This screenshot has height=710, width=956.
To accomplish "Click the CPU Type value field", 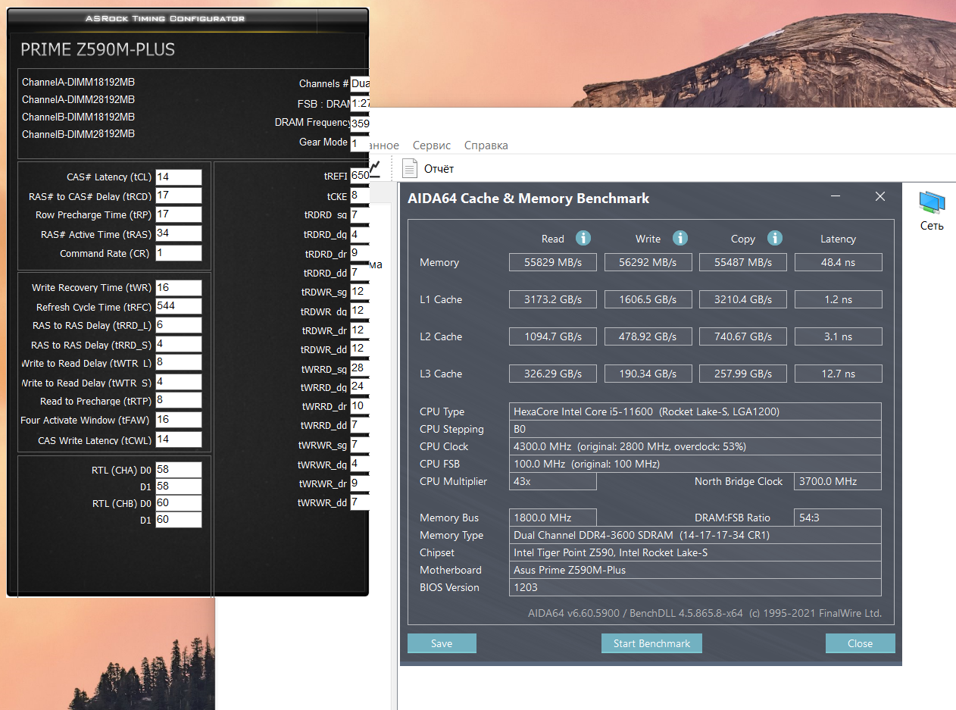I will (695, 411).
